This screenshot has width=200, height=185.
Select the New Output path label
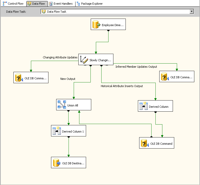click(x=68, y=79)
